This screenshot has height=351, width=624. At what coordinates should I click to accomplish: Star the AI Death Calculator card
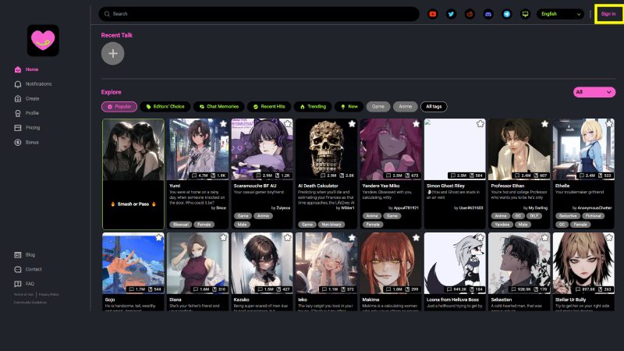tap(352, 124)
